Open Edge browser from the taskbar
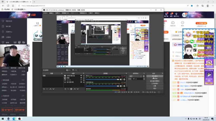The image size is (216, 121). pyautogui.click(x=14, y=119)
